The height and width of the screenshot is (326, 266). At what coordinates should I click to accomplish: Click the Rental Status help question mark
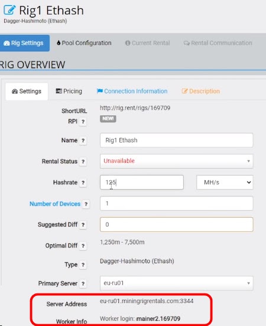(x=83, y=162)
